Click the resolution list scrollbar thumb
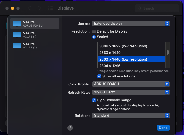 168,52
